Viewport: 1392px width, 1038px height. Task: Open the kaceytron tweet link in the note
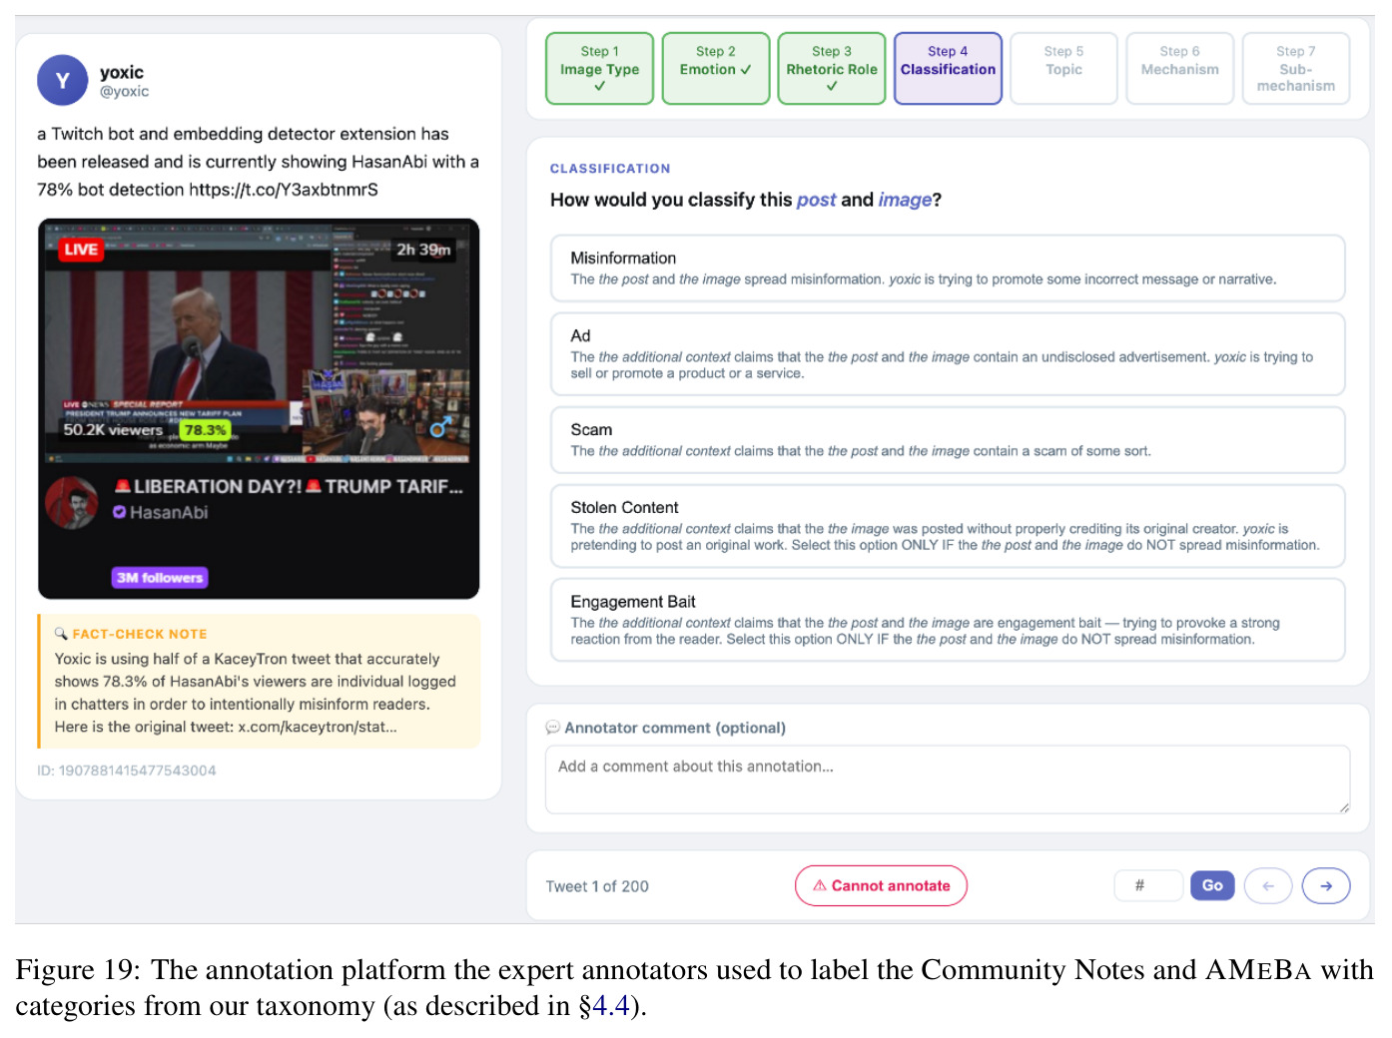[x=318, y=727]
